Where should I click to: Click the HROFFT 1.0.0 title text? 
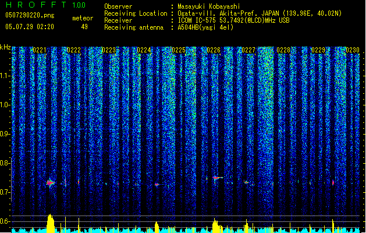(x=46, y=5)
